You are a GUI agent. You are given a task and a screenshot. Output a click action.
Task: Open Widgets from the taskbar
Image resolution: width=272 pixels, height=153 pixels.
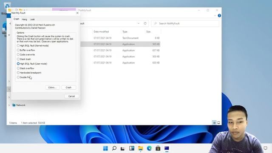pyautogui.click(x=132, y=148)
